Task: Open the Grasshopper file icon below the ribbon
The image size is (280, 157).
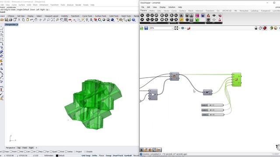Action: pyautogui.click(x=142, y=28)
